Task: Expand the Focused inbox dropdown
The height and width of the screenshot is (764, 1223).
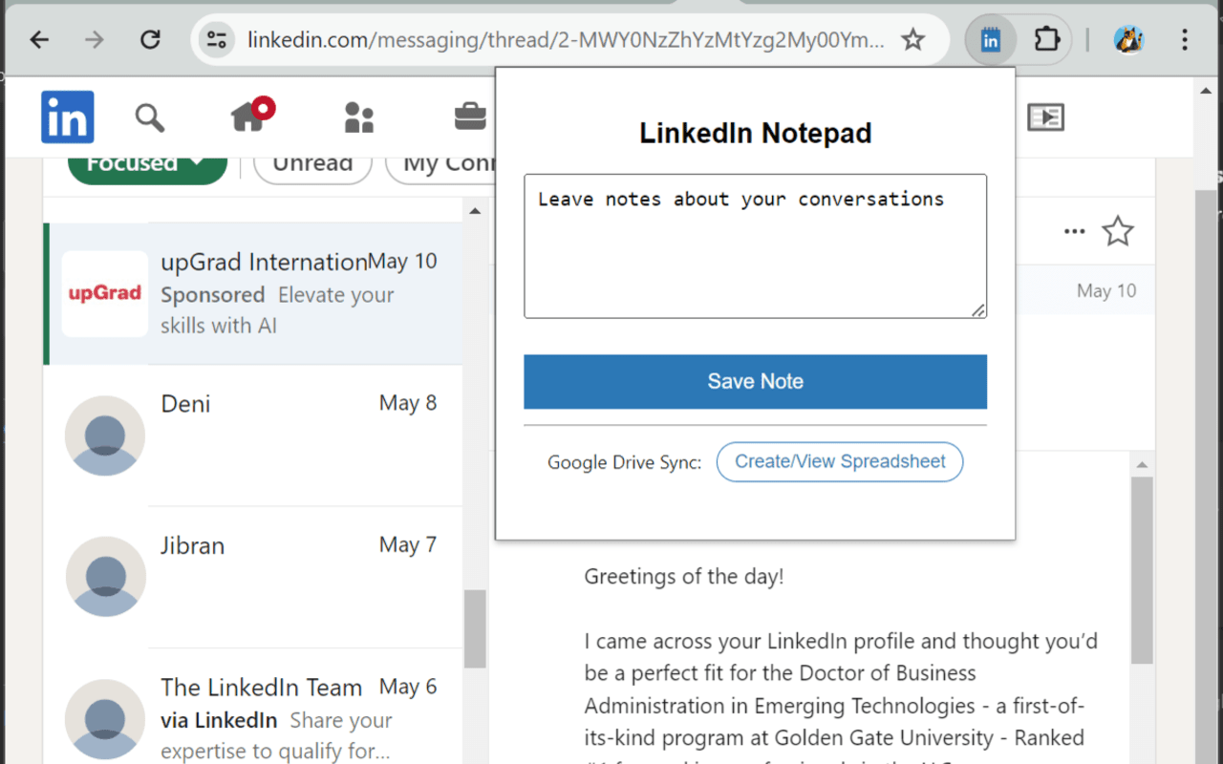Action: [147, 164]
